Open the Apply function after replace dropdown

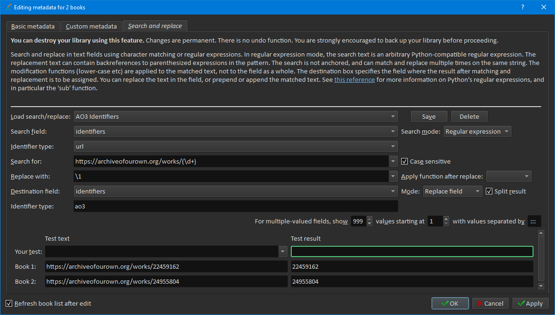(509, 176)
